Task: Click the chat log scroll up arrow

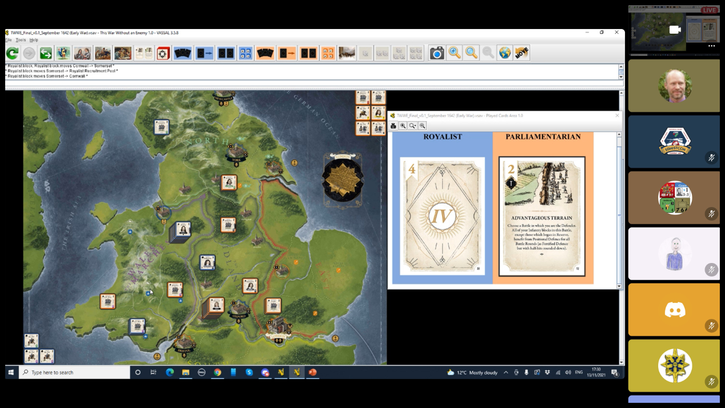Action: click(x=621, y=66)
